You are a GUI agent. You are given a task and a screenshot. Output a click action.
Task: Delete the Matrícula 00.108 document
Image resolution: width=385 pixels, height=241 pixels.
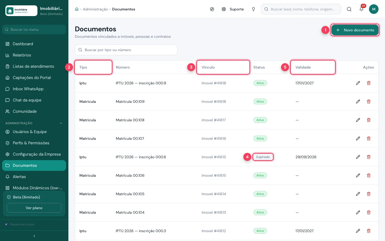(369, 120)
